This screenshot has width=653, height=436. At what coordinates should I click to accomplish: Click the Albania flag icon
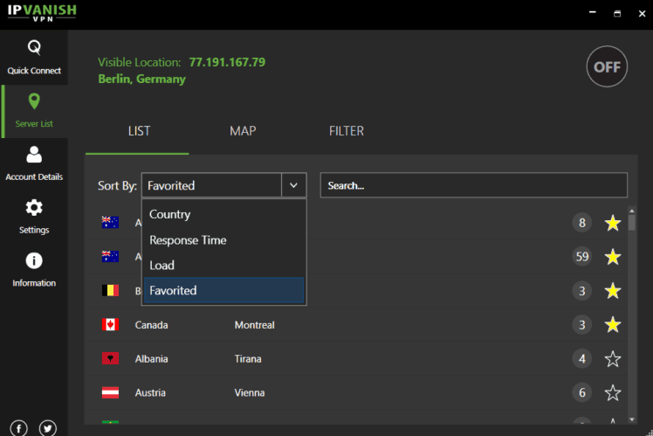(x=110, y=358)
